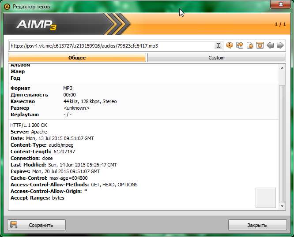Click the Сохранить button label

click(41, 225)
